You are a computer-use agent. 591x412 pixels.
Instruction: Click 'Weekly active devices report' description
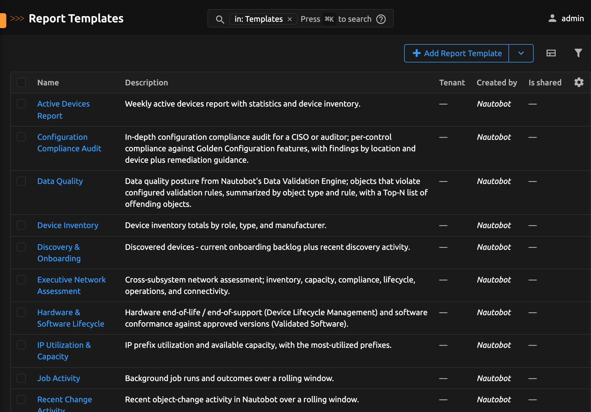click(242, 104)
